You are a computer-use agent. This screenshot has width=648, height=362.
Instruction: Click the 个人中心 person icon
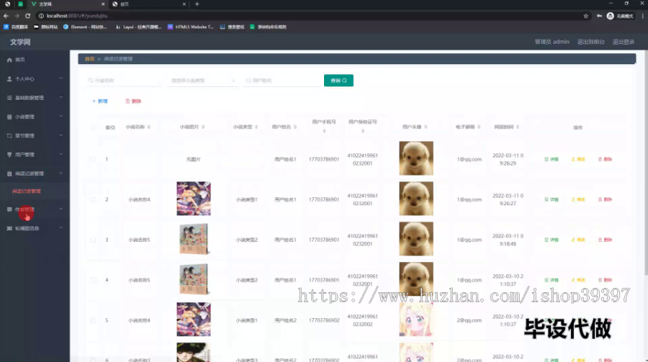pos(9,79)
